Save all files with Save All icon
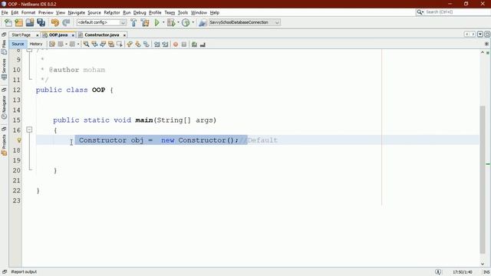This screenshot has height=276, width=491. (x=41, y=22)
